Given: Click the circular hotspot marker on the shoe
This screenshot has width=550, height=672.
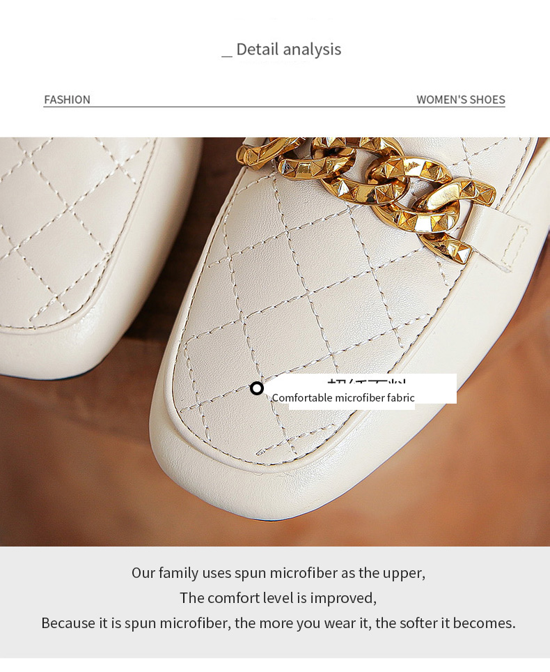Looking at the screenshot, I should (256, 388).
